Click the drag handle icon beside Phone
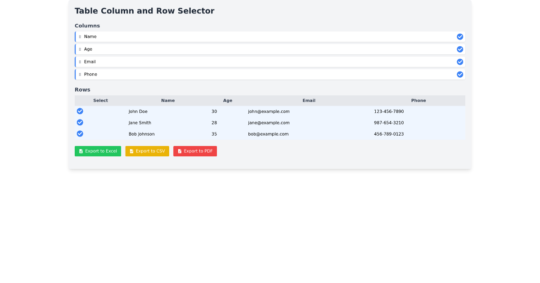 coord(81,74)
